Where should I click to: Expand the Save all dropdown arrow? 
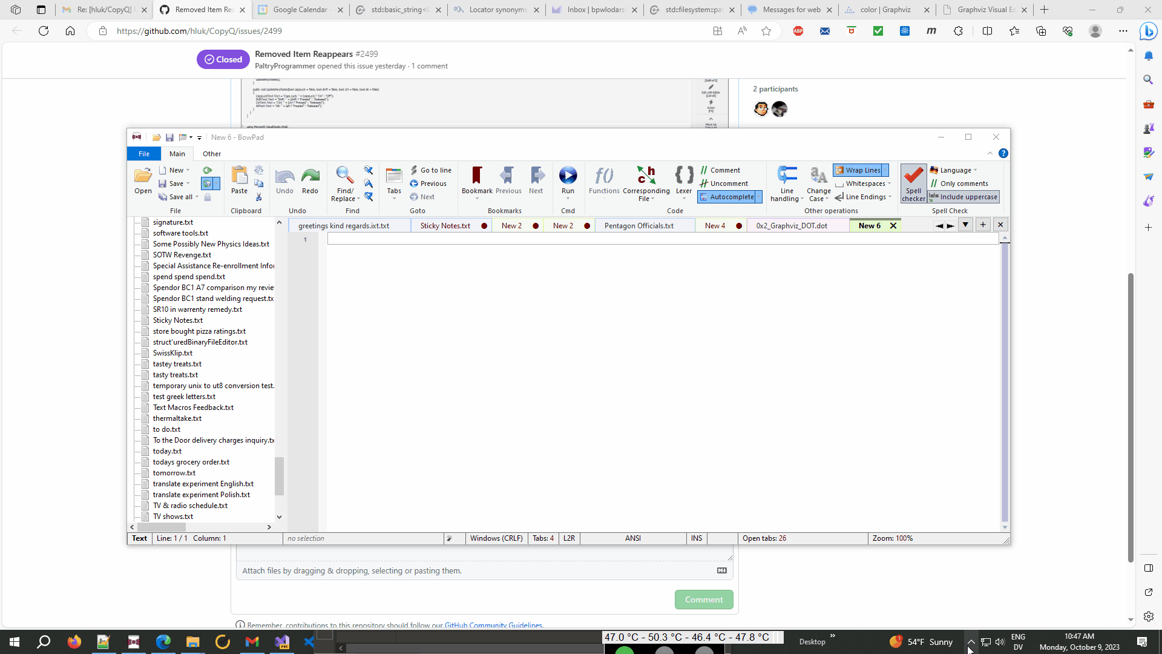[x=197, y=197]
